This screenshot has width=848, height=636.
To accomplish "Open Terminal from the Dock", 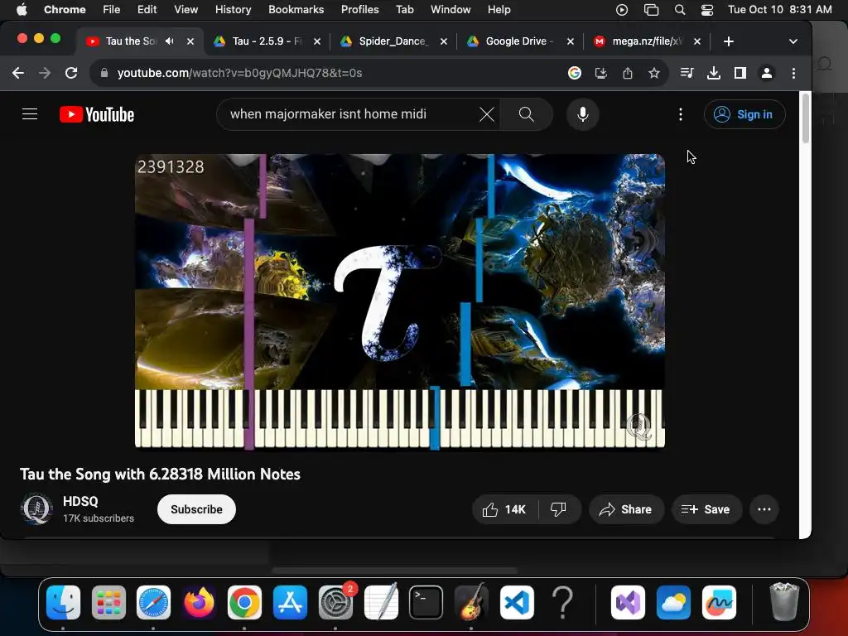I will click(x=426, y=602).
